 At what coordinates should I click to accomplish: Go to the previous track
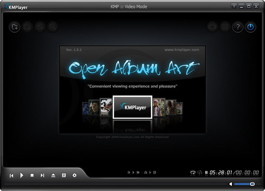11,175
